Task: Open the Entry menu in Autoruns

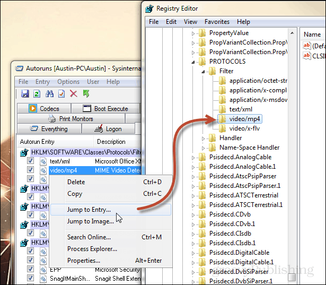Action: (42, 82)
